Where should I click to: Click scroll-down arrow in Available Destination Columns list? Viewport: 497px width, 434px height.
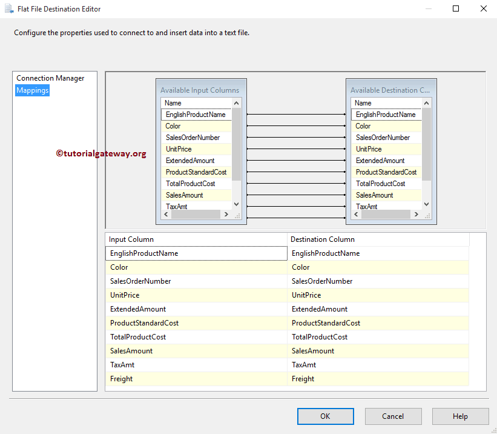[x=426, y=204]
